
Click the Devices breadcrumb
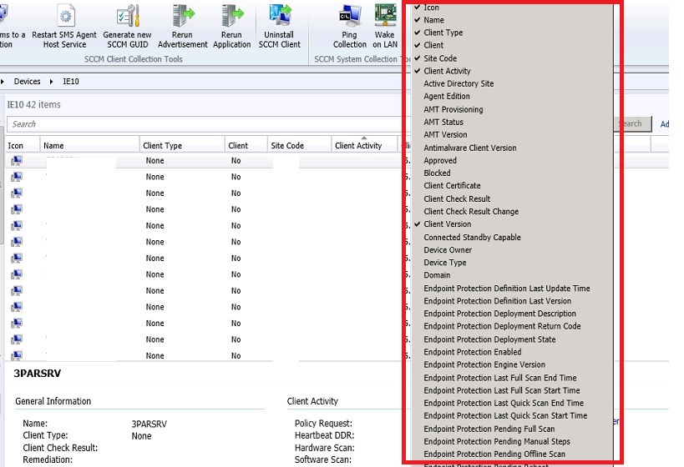pos(27,82)
